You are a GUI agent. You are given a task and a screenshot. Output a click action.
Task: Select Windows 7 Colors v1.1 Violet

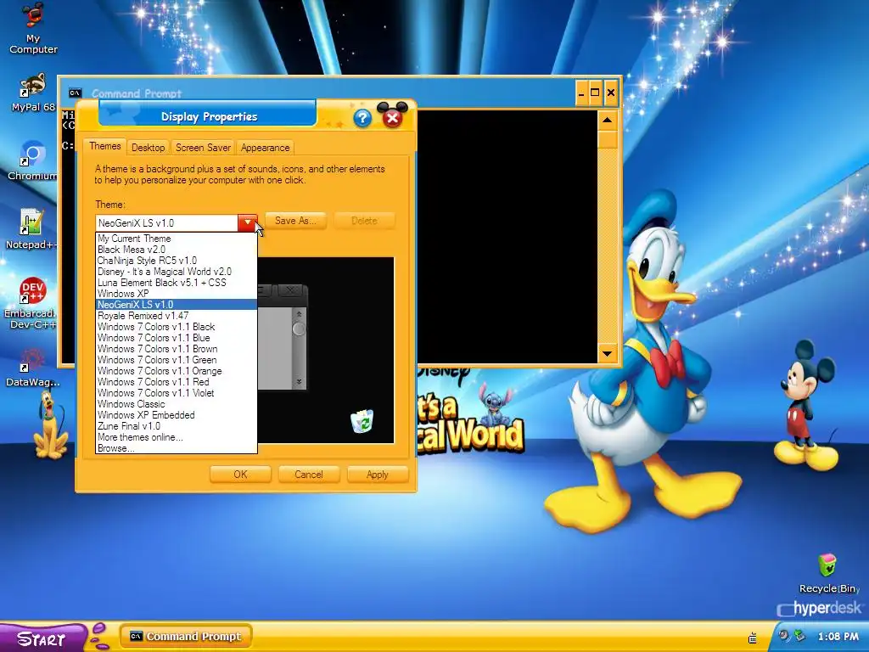(177, 393)
